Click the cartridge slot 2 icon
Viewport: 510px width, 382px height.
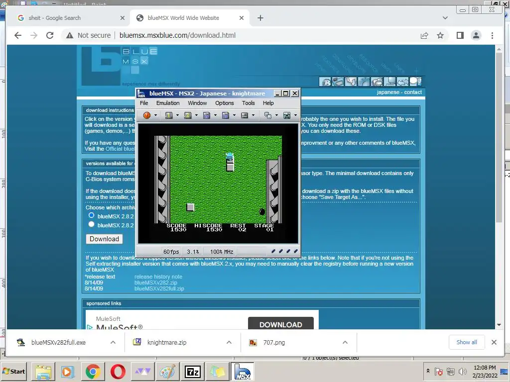pyautogui.click(x=188, y=115)
